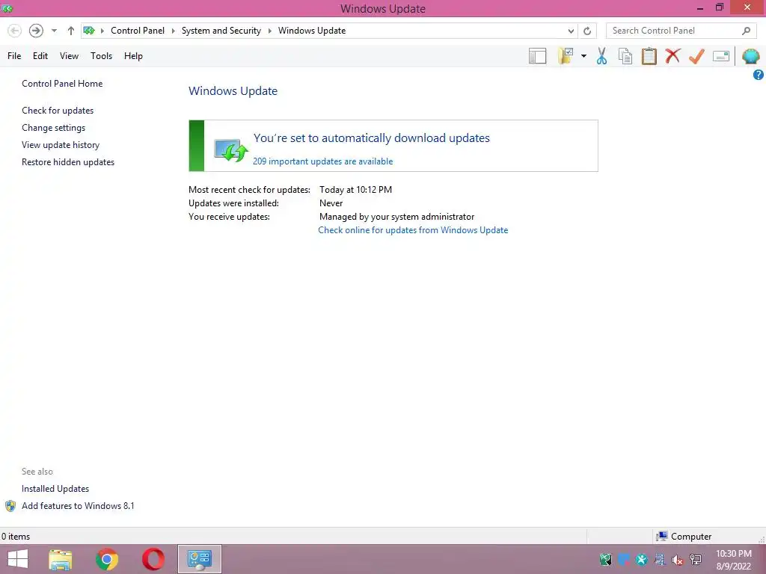The image size is (766, 574).
Task: Go up one level with the Up arrow
Action: click(x=71, y=31)
